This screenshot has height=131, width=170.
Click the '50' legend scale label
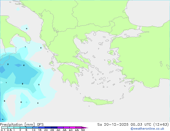click(83, 130)
